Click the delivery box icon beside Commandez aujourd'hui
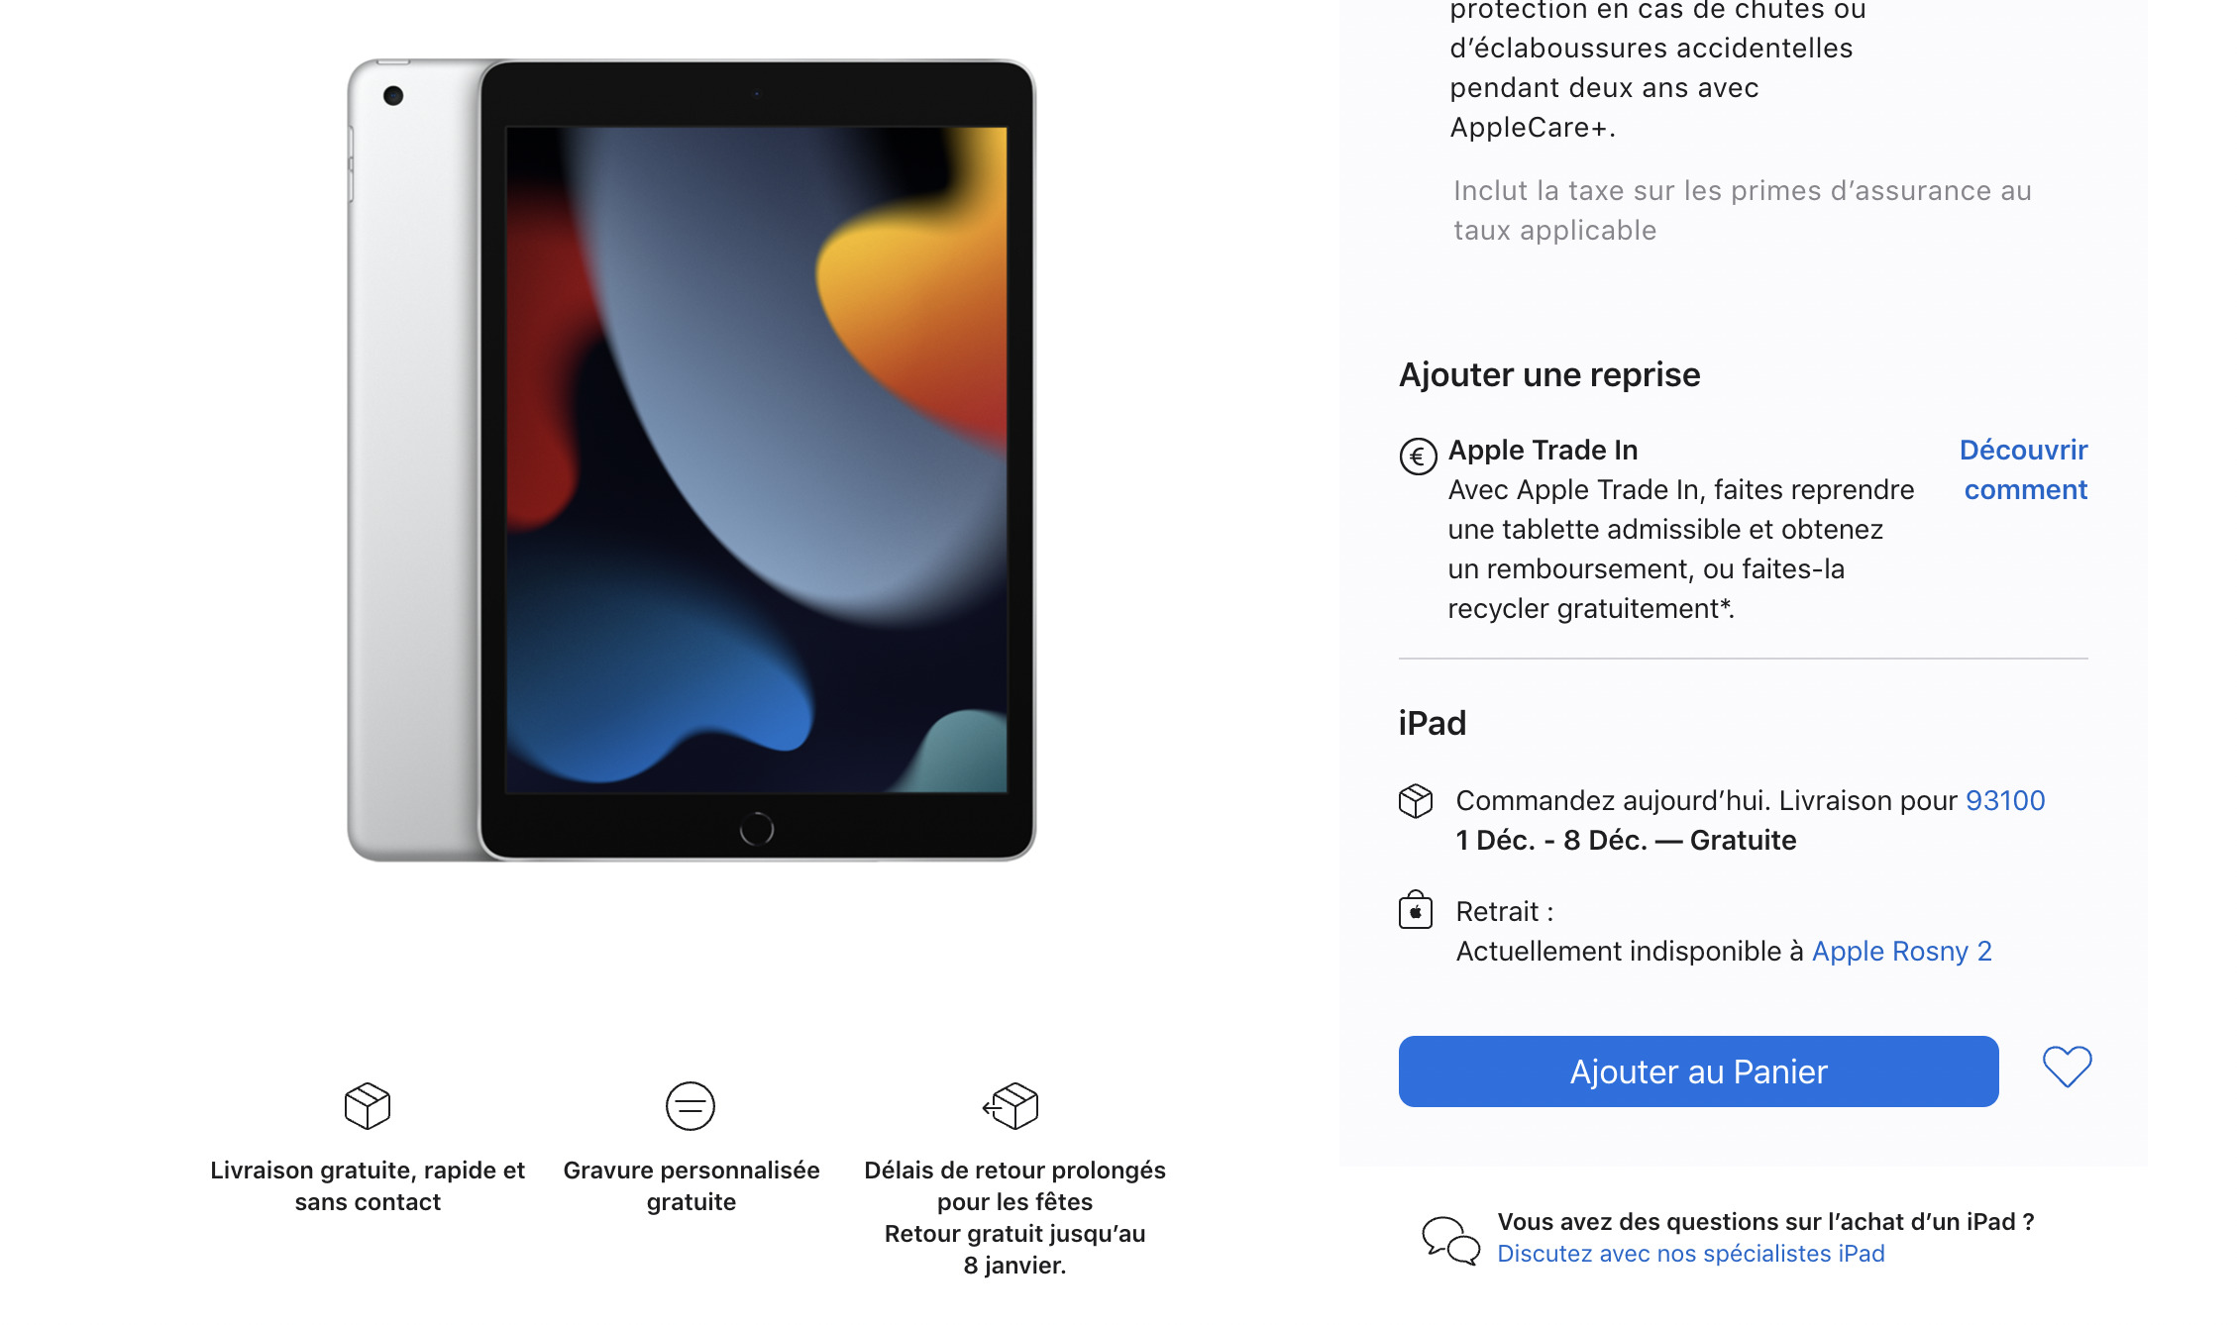 1416,801
